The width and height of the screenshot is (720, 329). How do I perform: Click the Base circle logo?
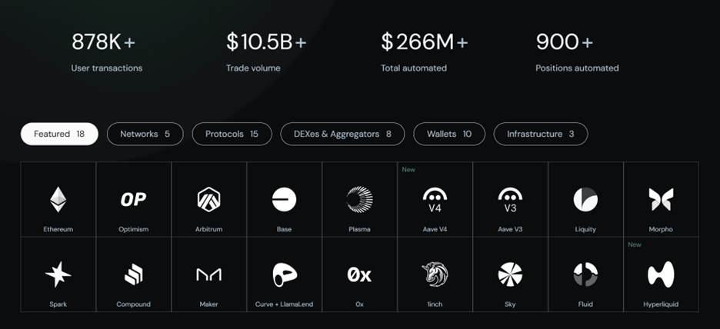284,200
